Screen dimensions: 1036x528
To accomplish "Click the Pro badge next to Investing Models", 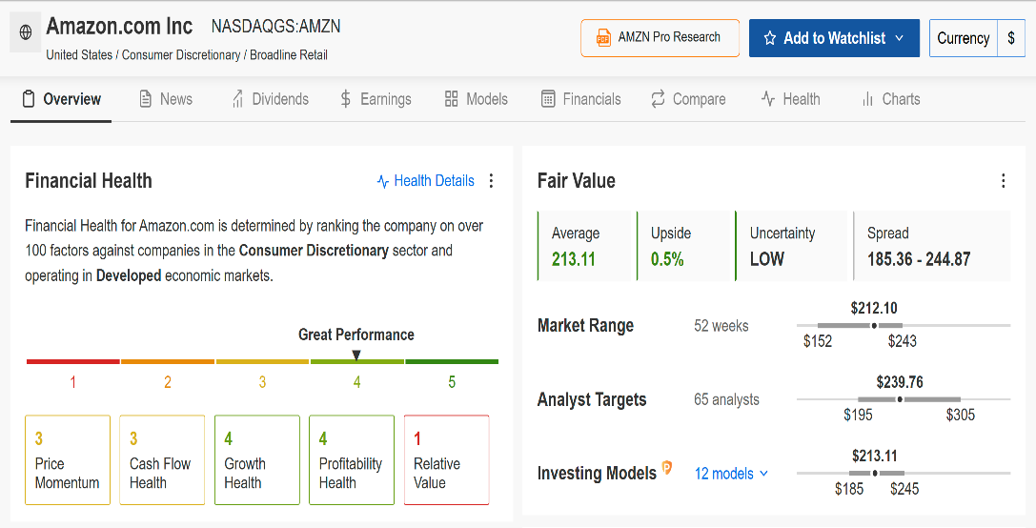I will click(666, 468).
